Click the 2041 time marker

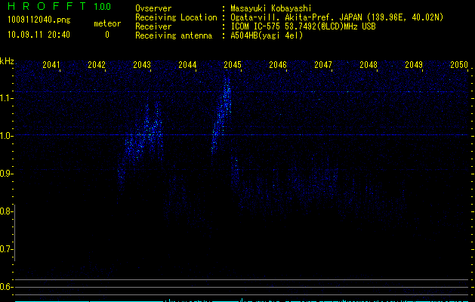[51, 64]
